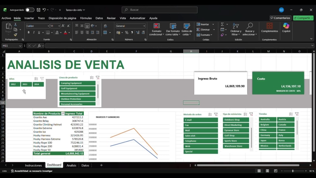The image size is (316, 178).
Task: Toggle multi-select on Tipo de miniorista slicer
Action: point(245,114)
